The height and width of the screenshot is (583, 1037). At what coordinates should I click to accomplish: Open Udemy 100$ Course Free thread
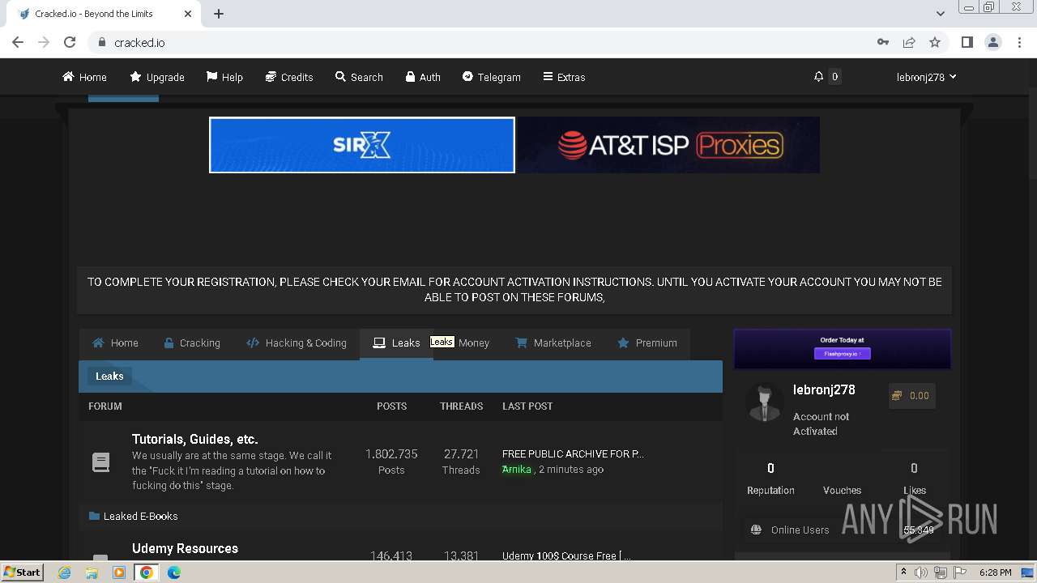(x=566, y=556)
